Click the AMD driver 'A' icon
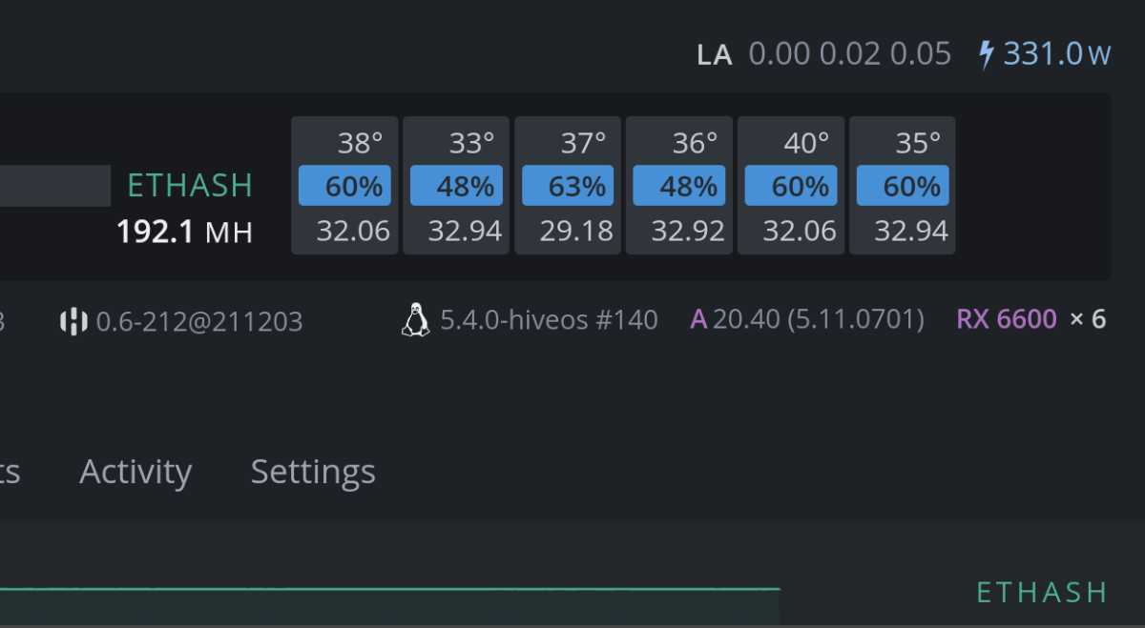The width and height of the screenshot is (1145, 628). (x=698, y=319)
